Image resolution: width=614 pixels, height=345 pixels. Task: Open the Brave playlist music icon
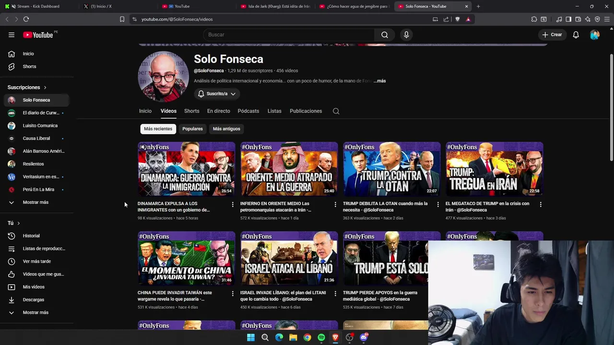(x=559, y=19)
